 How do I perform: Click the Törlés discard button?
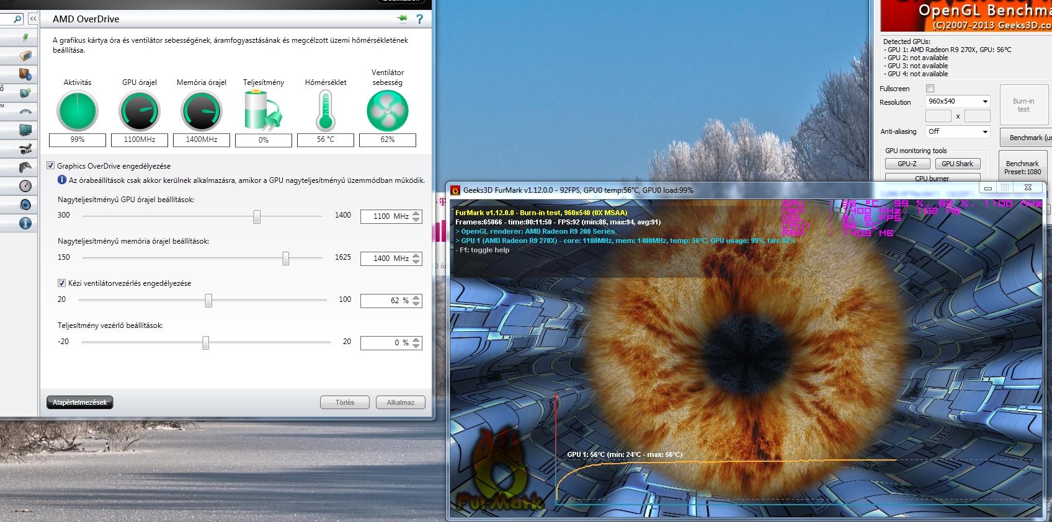[x=345, y=402]
